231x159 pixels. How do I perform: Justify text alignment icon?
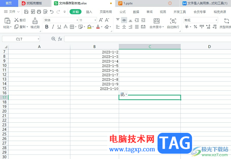click(137, 27)
